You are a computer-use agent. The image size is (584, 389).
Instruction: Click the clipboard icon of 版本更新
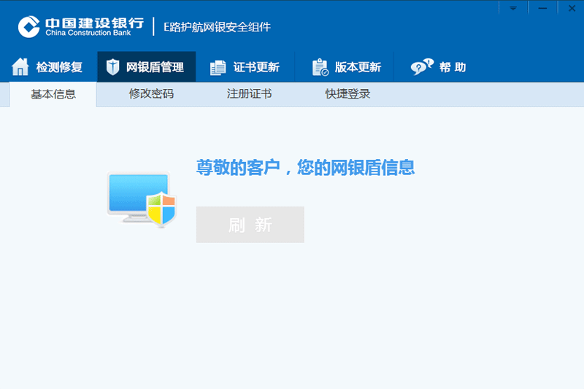[x=320, y=67]
